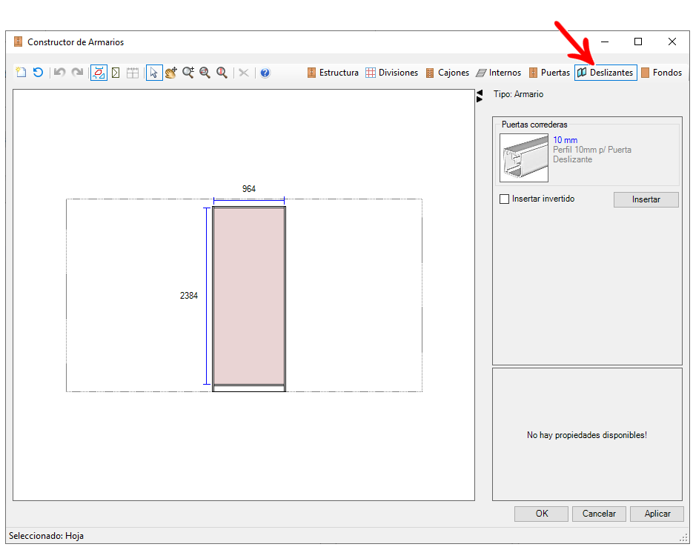Screen dimensions: 693x547
Task: Click the zoom to height magnifier
Action: (222, 73)
